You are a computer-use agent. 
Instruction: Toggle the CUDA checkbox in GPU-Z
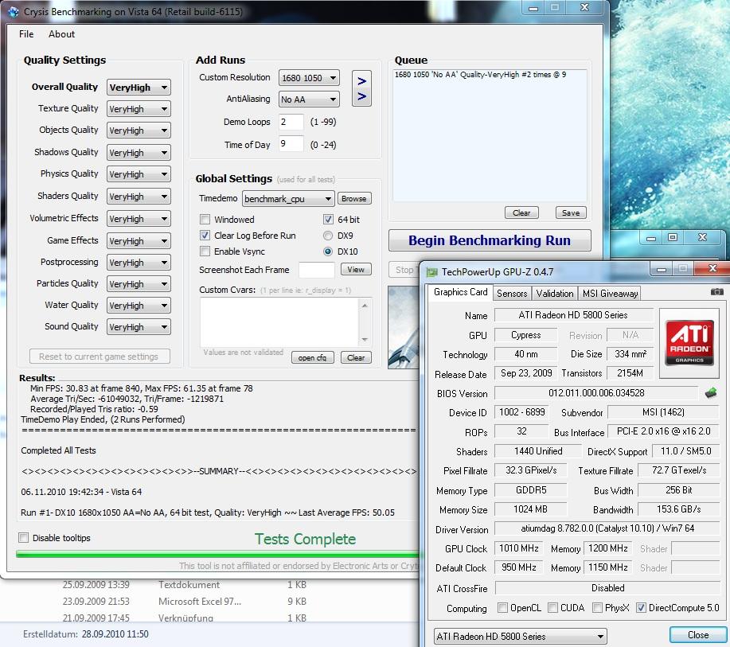[x=552, y=607]
